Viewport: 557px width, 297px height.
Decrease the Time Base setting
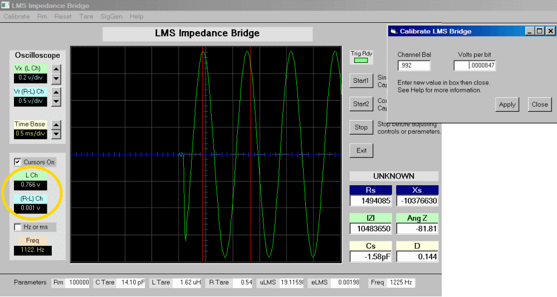pos(56,134)
